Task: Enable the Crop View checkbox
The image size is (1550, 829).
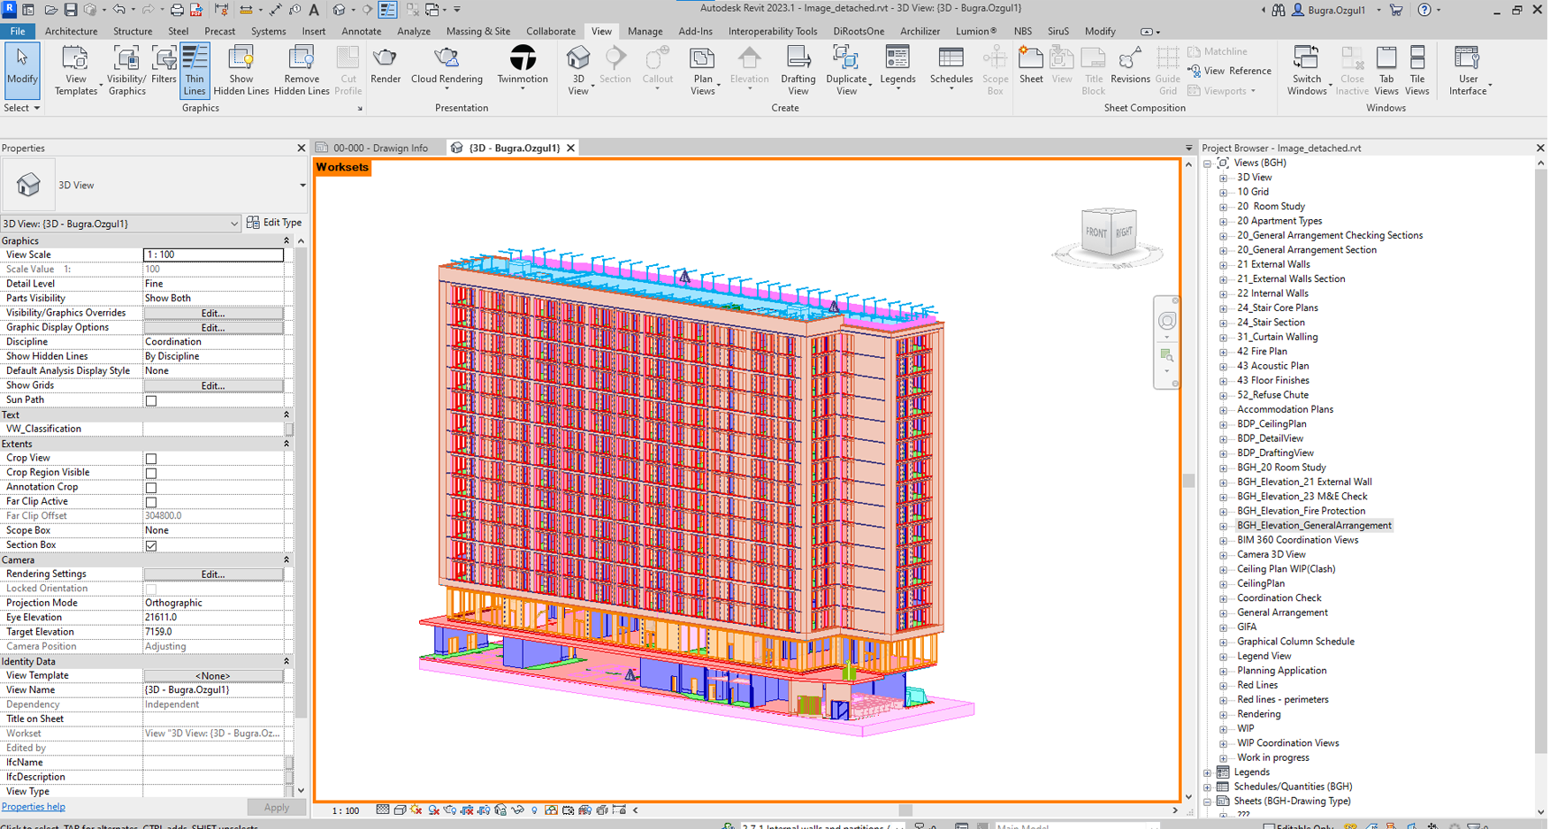Action: pyautogui.click(x=151, y=459)
